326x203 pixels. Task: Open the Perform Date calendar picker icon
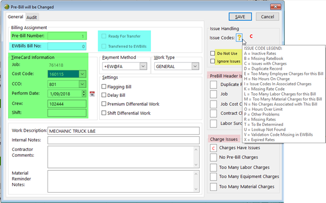tap(92, 94)
